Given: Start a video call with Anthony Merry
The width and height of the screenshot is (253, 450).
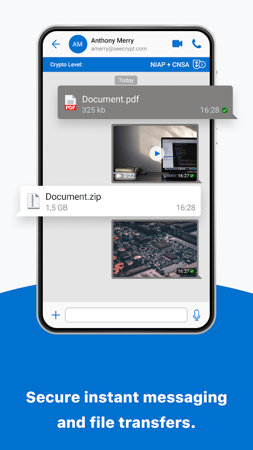Looking at the screenshot, I should click(177, 44).
